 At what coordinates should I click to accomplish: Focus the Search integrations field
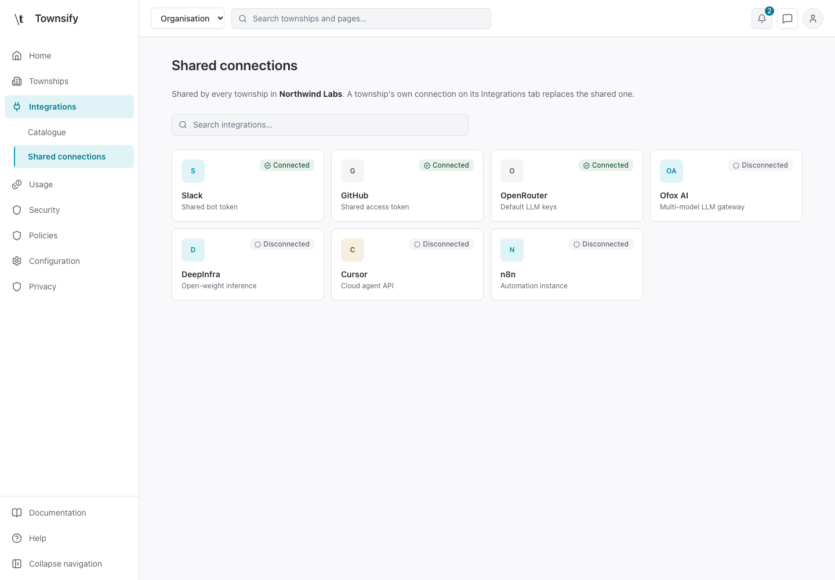pos(320,125)
